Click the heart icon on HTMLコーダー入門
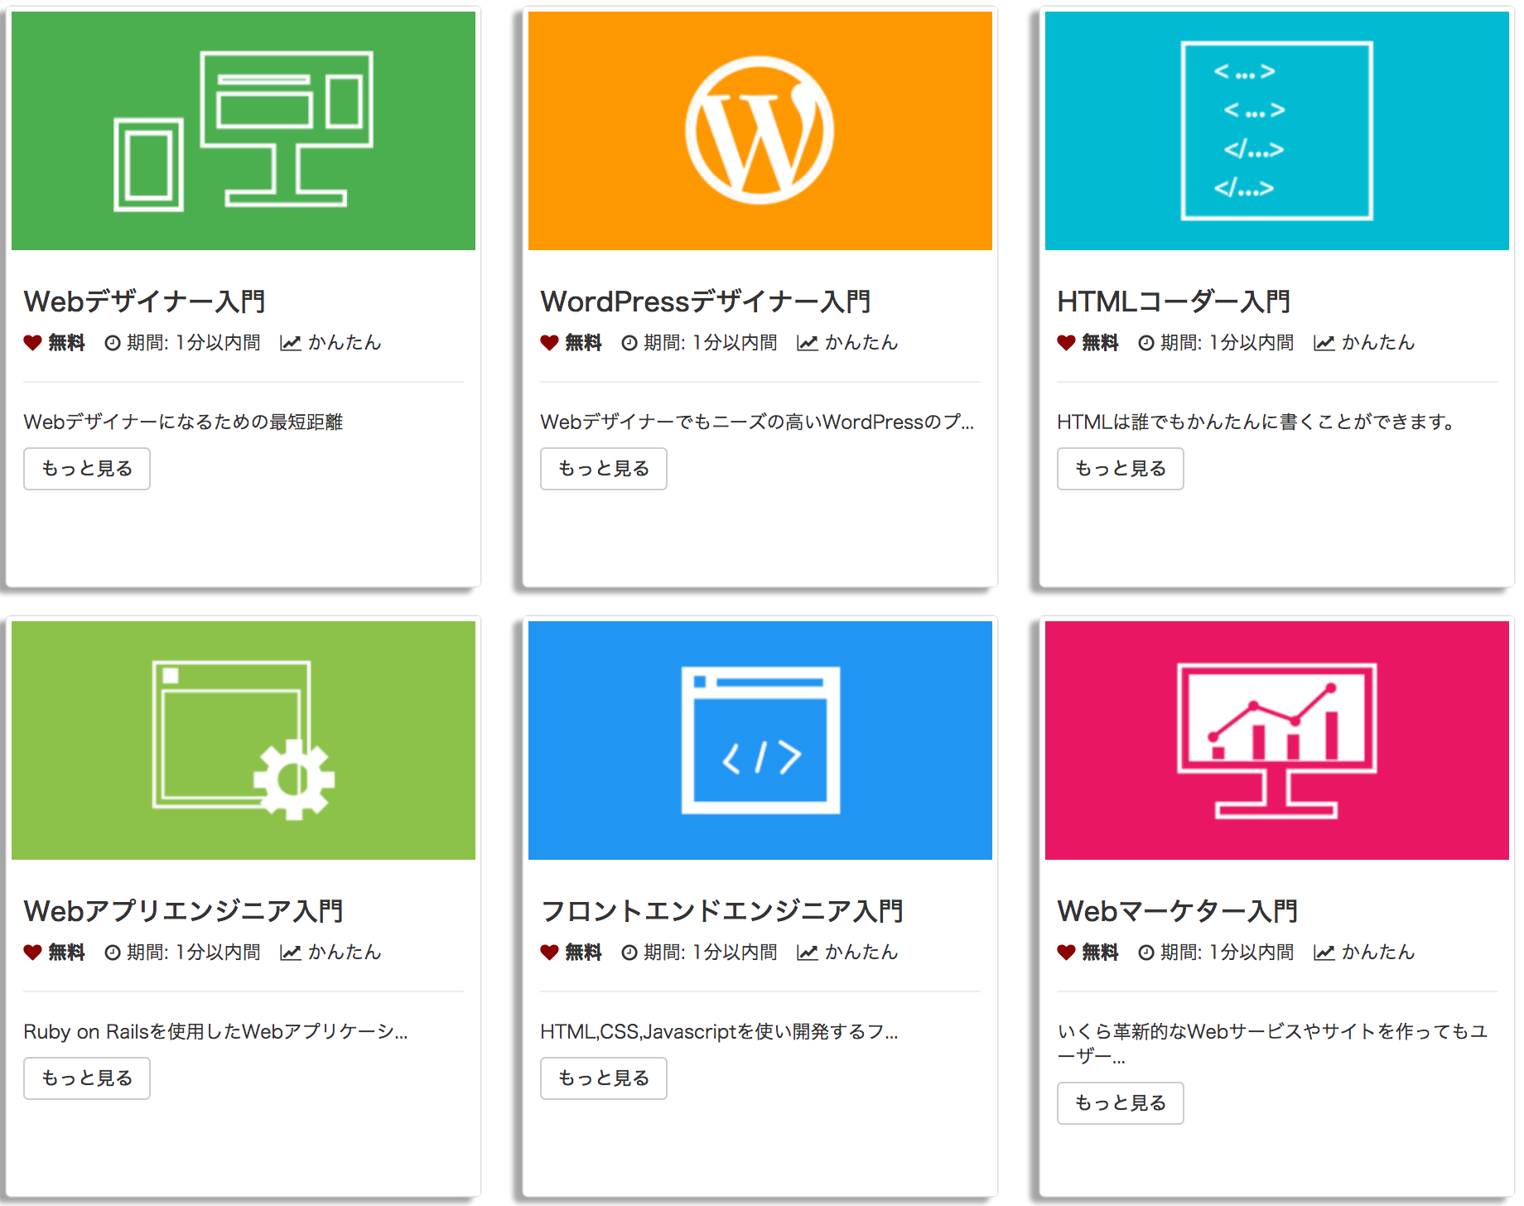The height and width of the screenshot is (1206, 1524). click(x=1066, y=343)
